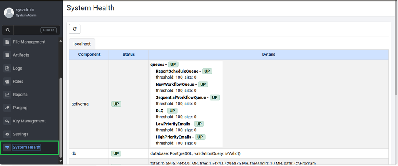Click UP badge beside LowPriorityEmails

(199, 124)
